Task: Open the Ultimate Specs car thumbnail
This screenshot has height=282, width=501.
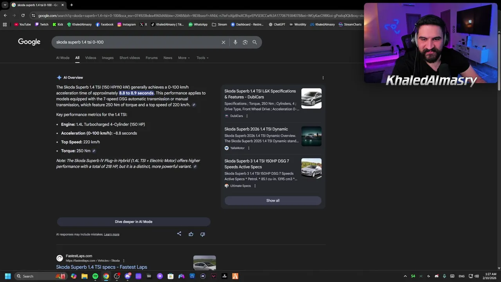Action: click(x=312, y=168)
